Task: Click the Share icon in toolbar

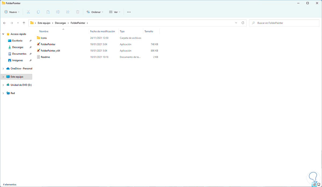Action: click(x=68, y=12)
